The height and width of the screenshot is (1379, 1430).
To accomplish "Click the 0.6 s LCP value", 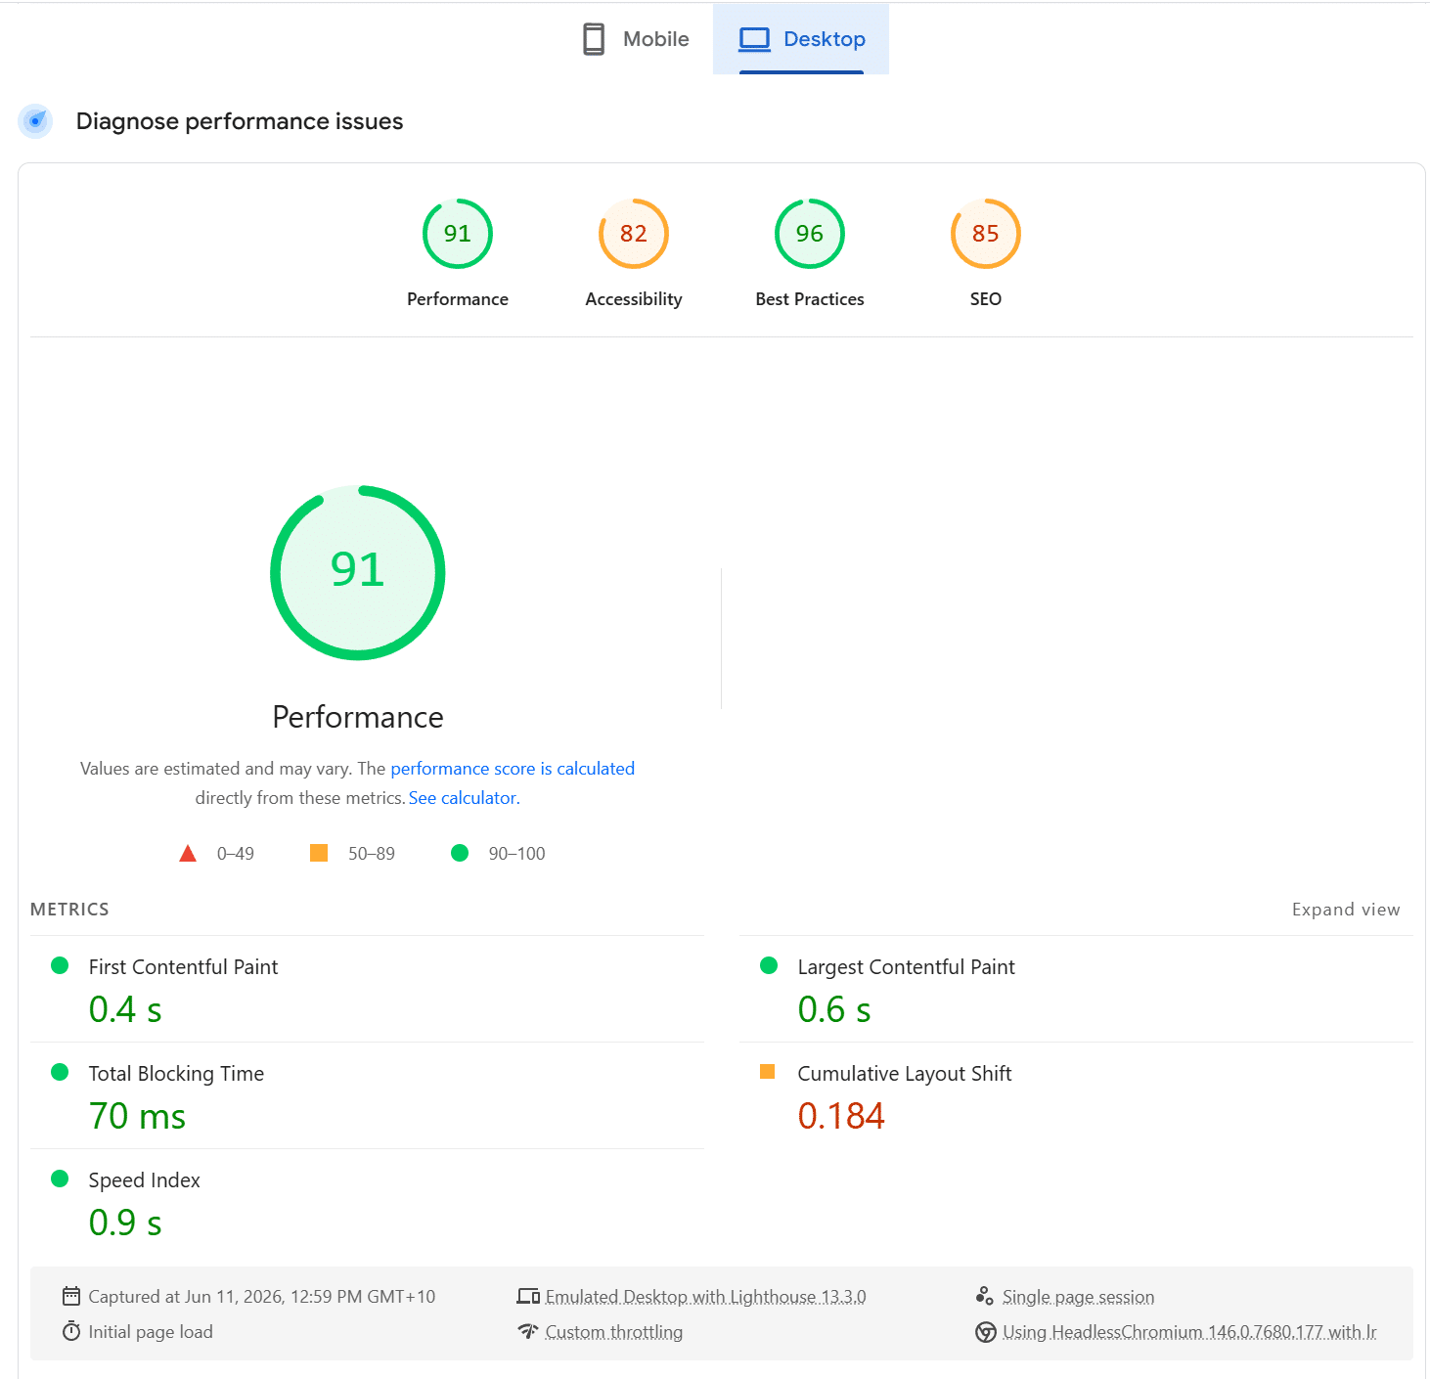I will click(834, 1009).
